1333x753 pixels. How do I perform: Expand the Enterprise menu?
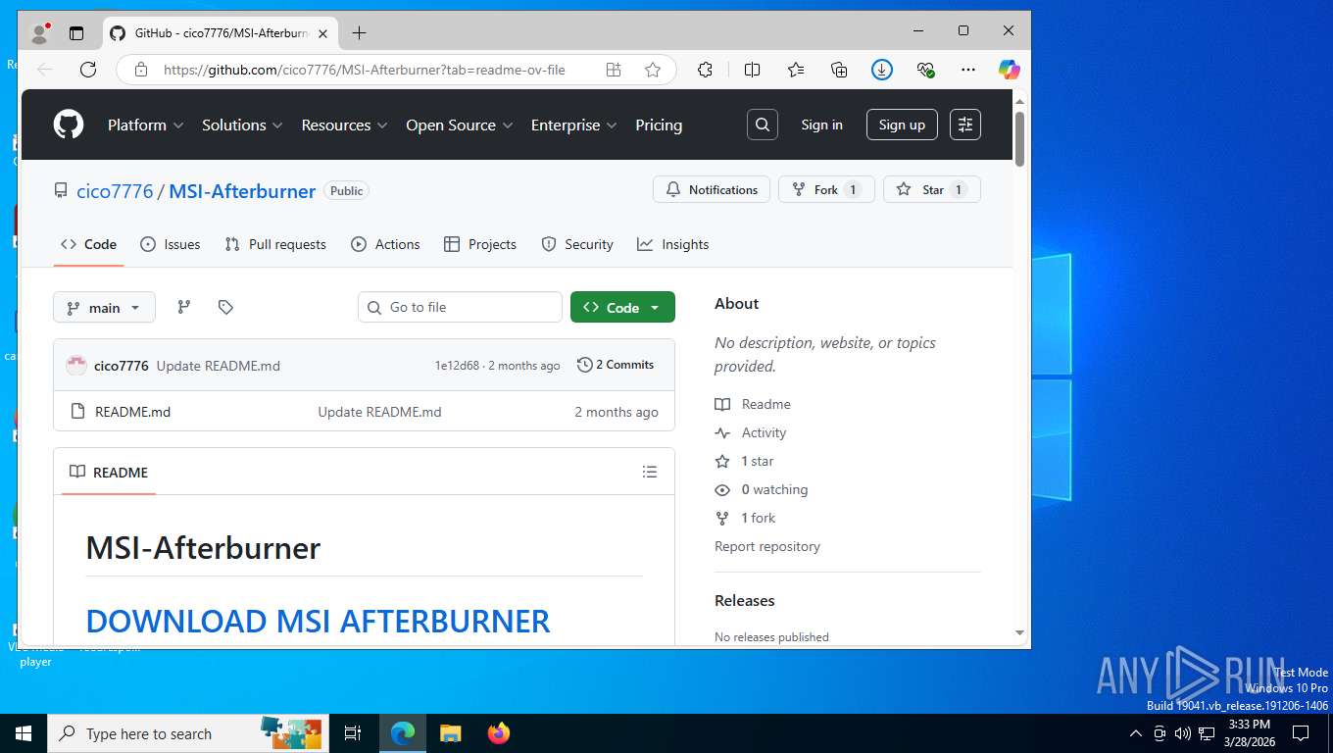[x=573, y=125]
